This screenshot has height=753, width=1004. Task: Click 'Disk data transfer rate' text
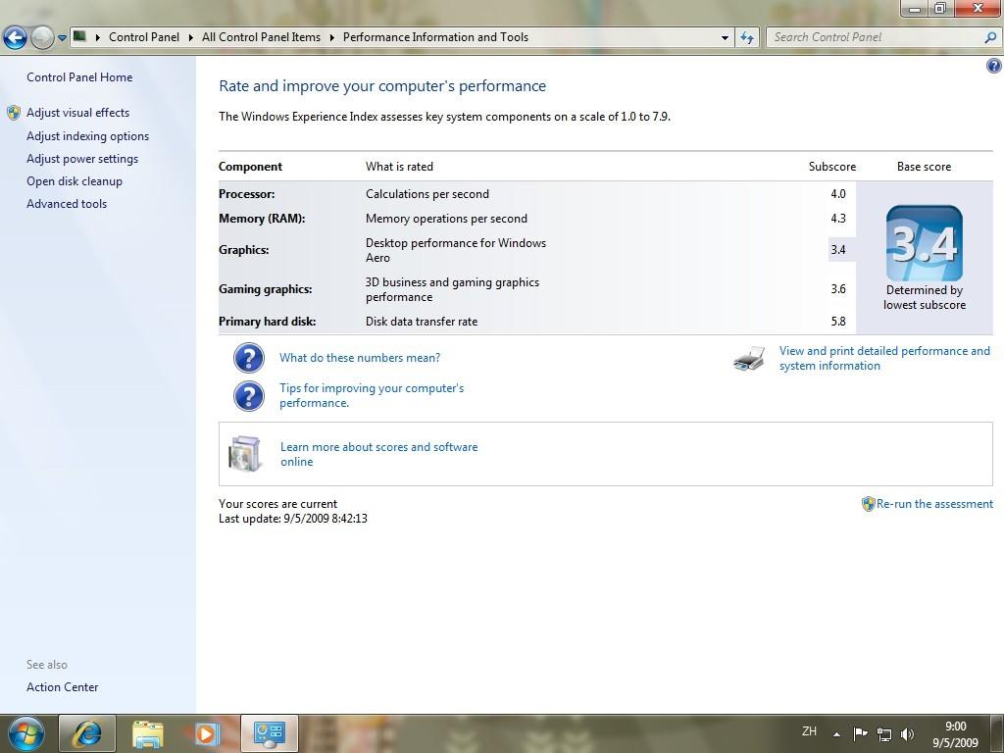[x=422, y=322]
